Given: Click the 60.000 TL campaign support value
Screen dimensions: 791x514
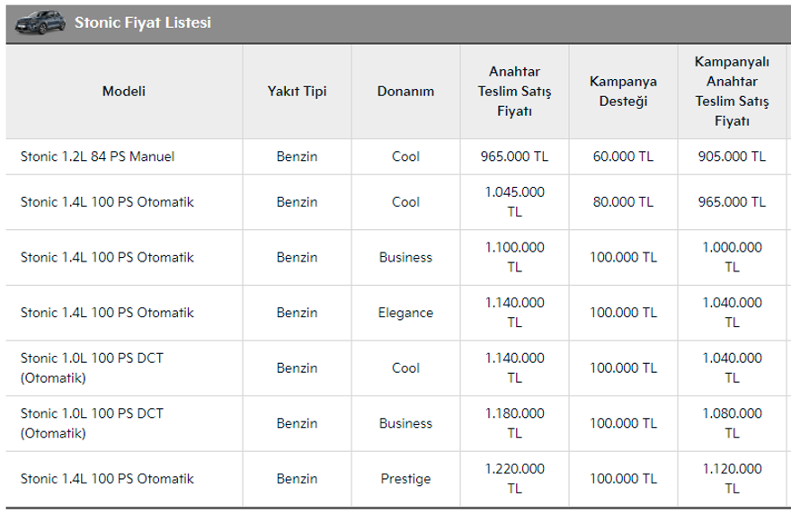Looking at the screenshot, I should [x=623, y=156].
